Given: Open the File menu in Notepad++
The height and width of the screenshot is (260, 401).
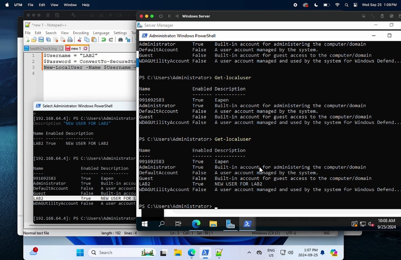Looking at the screenshot, I should pos(27,33).
